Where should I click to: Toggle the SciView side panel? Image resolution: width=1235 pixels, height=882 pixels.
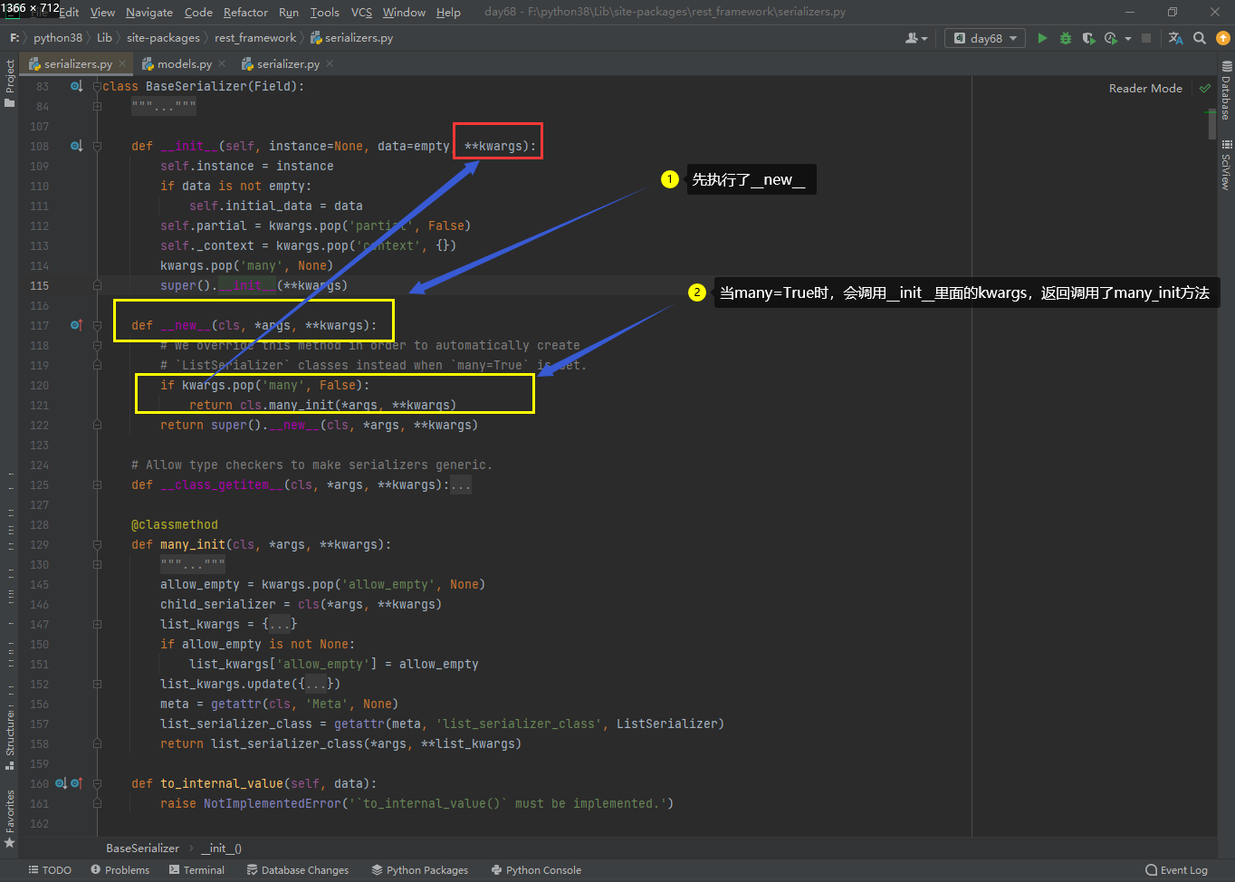pyautogui.click(x=1226, y=165)
